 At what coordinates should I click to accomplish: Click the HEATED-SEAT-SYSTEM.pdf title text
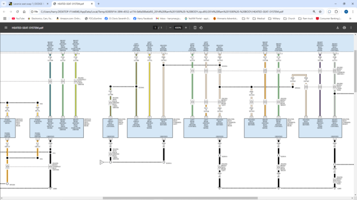click(x=28, y=27)
